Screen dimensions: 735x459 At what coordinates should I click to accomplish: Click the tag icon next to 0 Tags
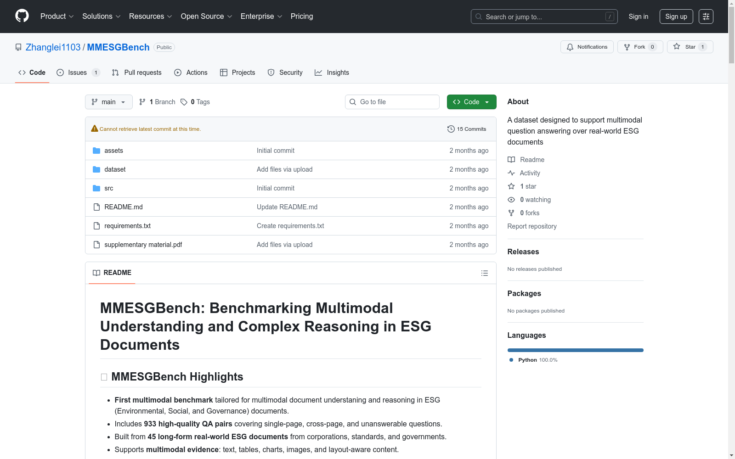click(184, 102)
